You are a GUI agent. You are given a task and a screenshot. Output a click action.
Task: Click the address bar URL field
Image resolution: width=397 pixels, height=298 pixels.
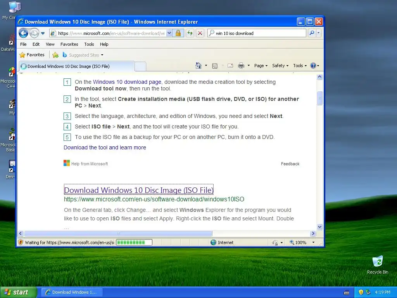pos(108,33)
